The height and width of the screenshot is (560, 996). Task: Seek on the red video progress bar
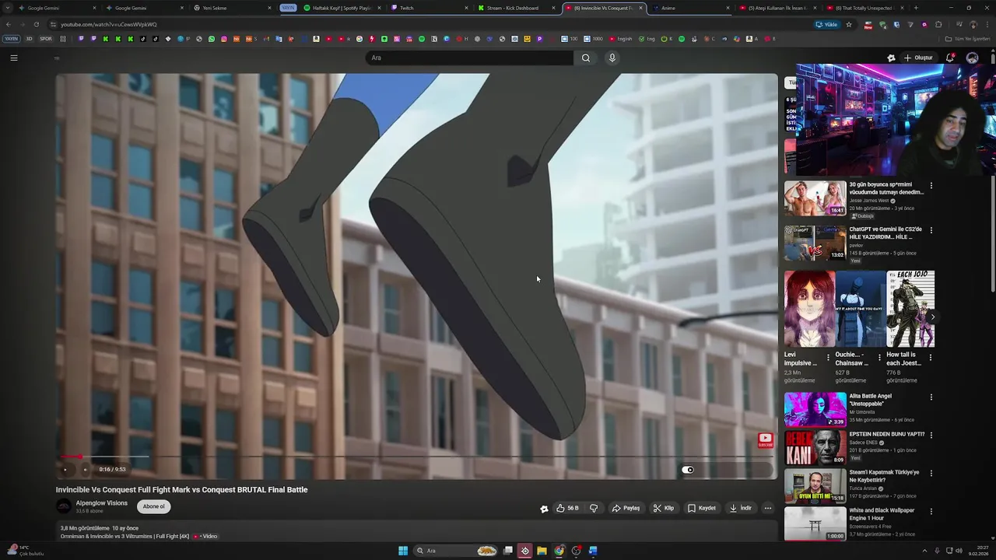[x=416, y=457]
